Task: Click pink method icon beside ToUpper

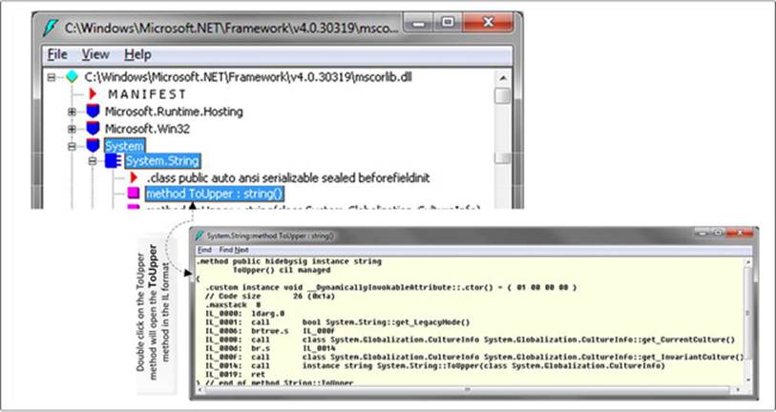Action: pos(134,194)
